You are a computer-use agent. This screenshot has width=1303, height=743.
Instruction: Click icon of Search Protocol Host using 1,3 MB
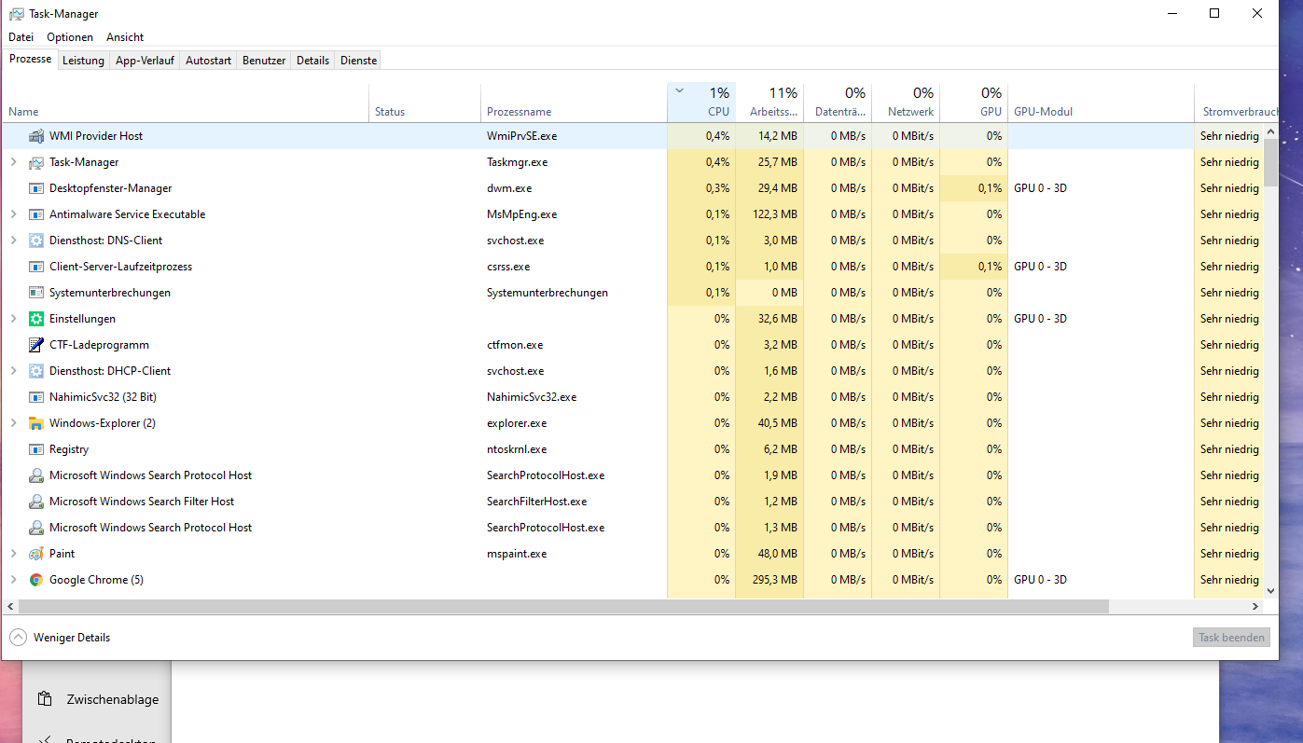[36, 528]
